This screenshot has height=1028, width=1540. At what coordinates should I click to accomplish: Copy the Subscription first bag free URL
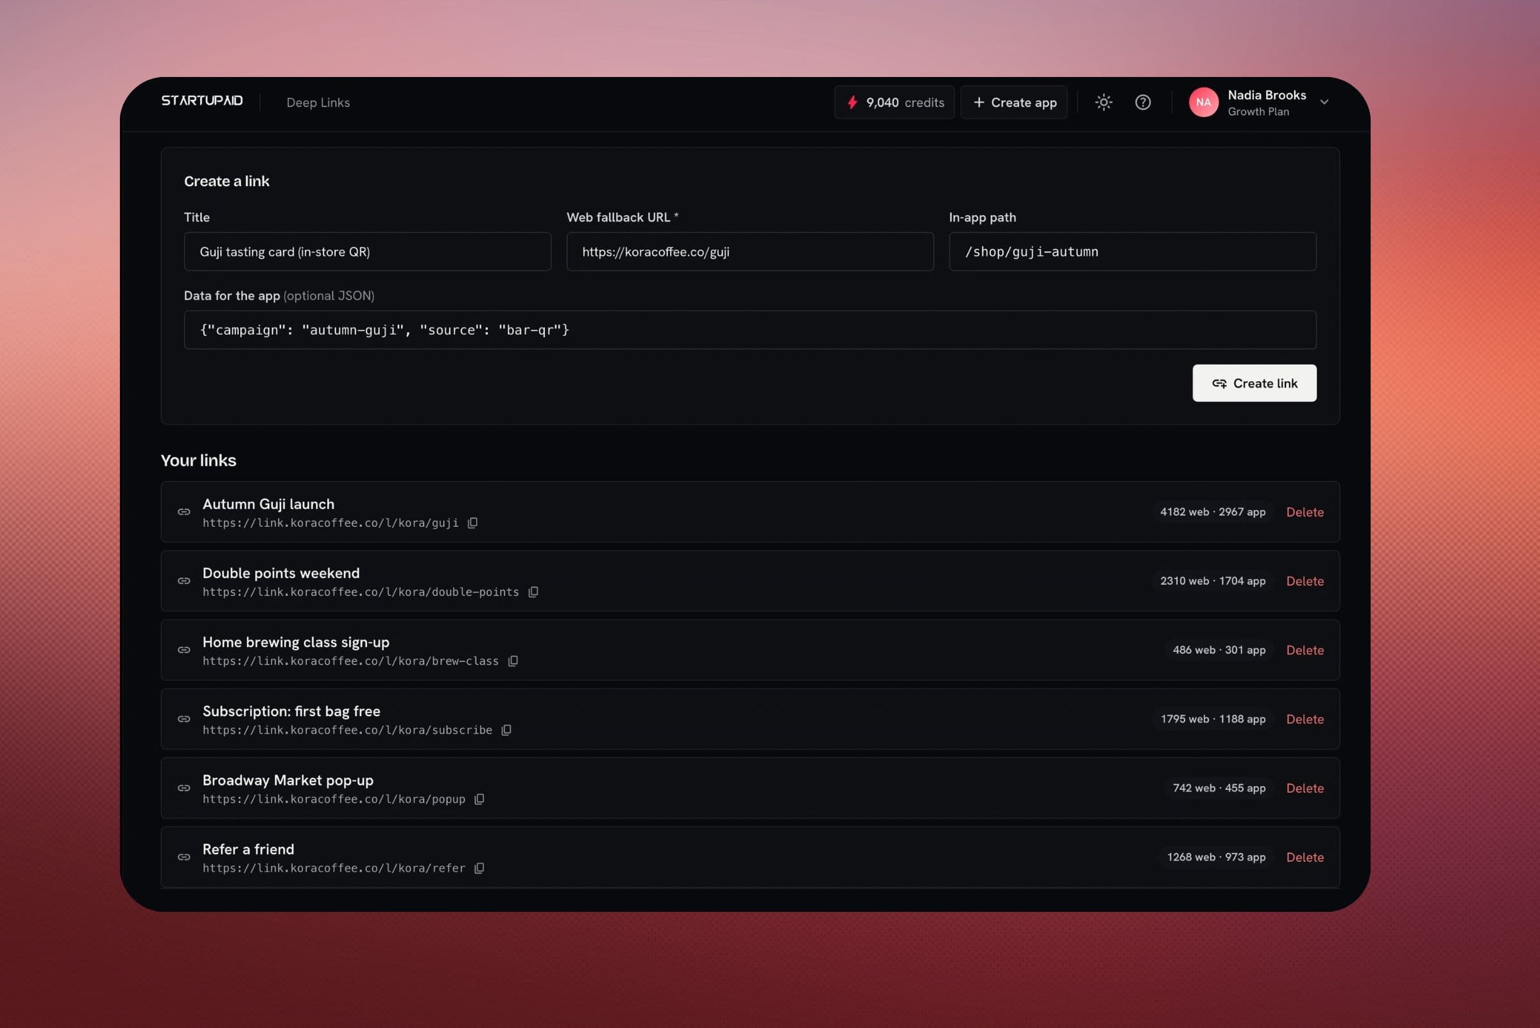point(506,730)
